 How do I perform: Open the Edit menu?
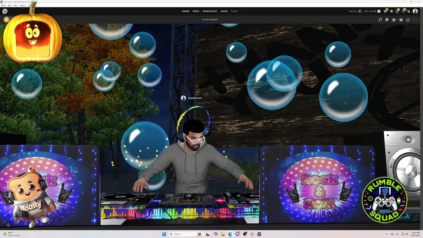[10, 5]
